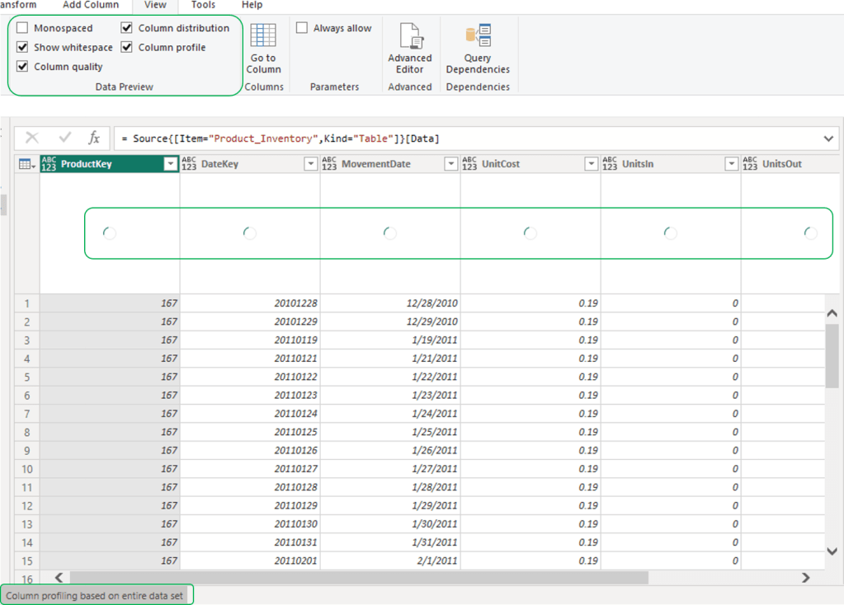Cancel formula edit with the X icon
Image resolution: width=844 pixels, height=605 pixels.
(32, 138)
